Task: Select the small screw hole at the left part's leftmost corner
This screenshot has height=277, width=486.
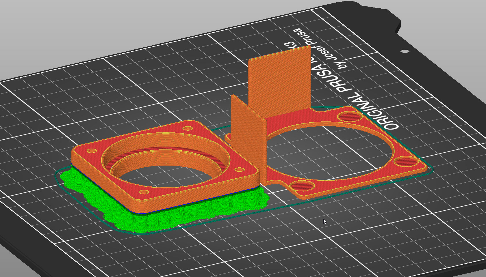Action: 92,151
